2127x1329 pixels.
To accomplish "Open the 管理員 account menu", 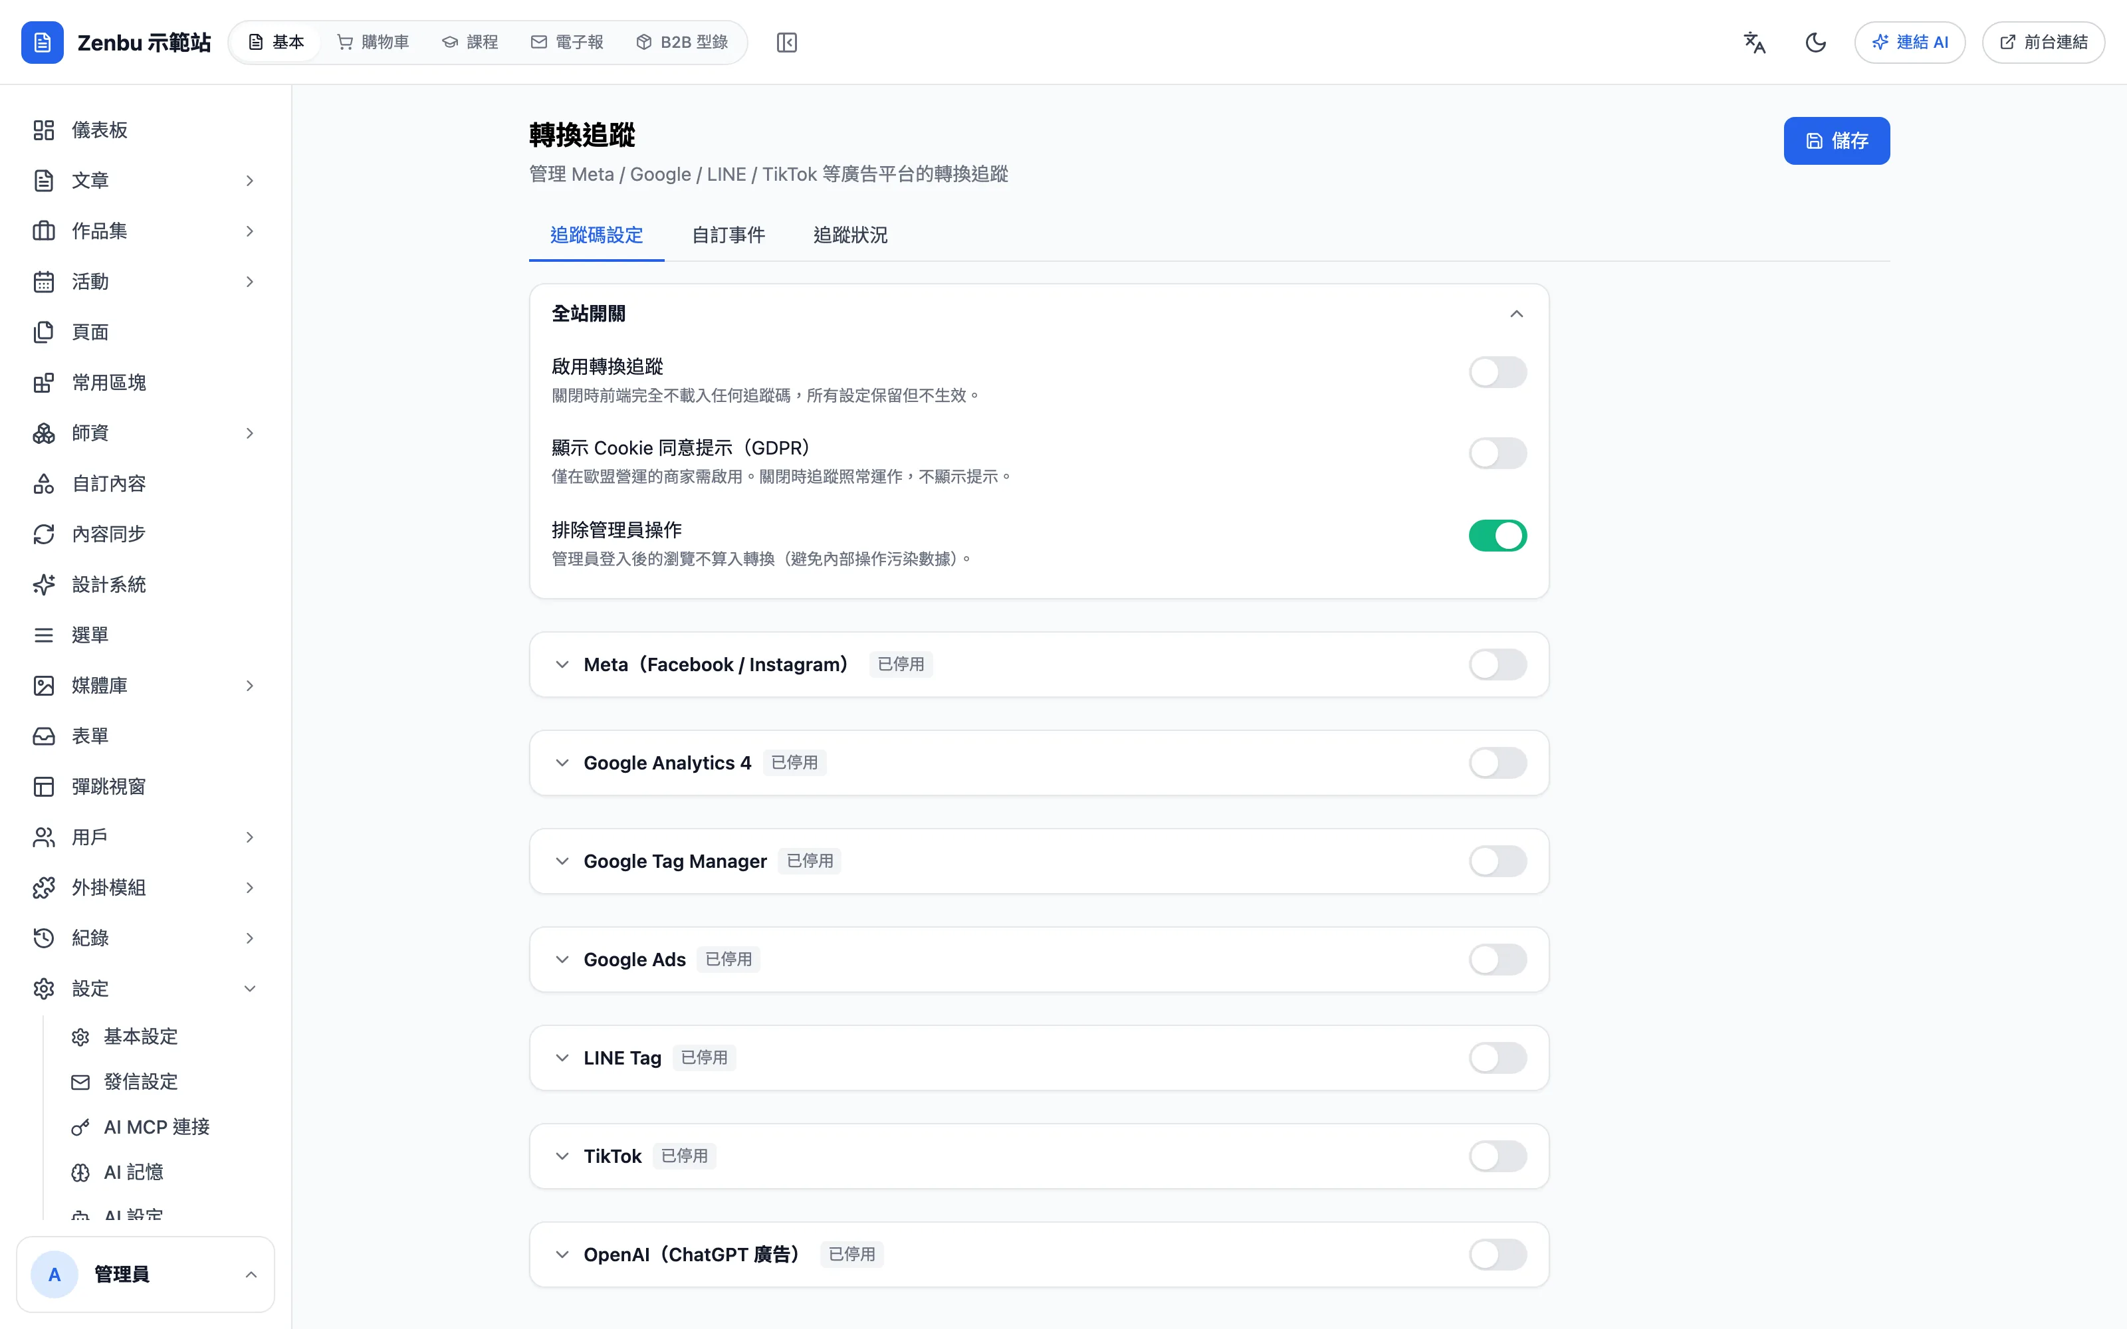I will (x=145, y=1275).
